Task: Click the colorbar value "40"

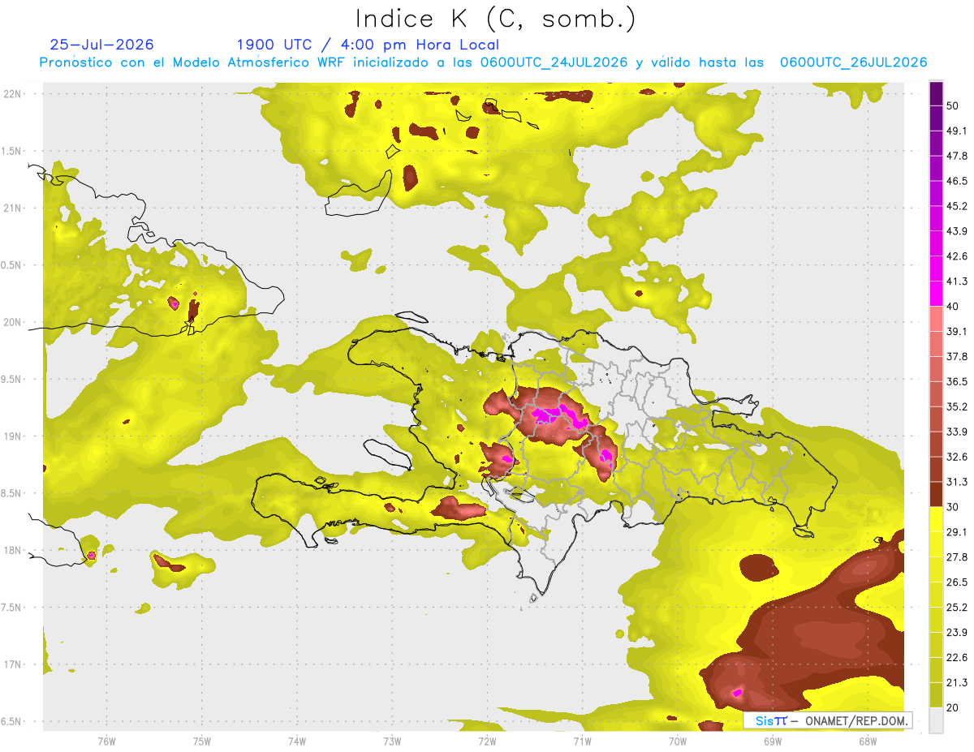Action: tap(954, 306)
